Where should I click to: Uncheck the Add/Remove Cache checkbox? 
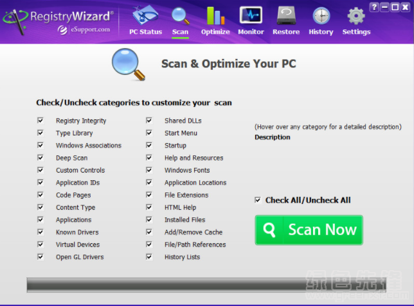tap(149, 232)
